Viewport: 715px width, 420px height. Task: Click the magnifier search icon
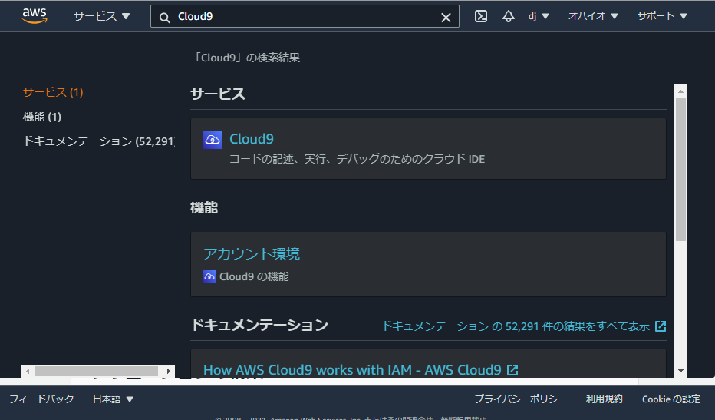(x=164, y=18)
